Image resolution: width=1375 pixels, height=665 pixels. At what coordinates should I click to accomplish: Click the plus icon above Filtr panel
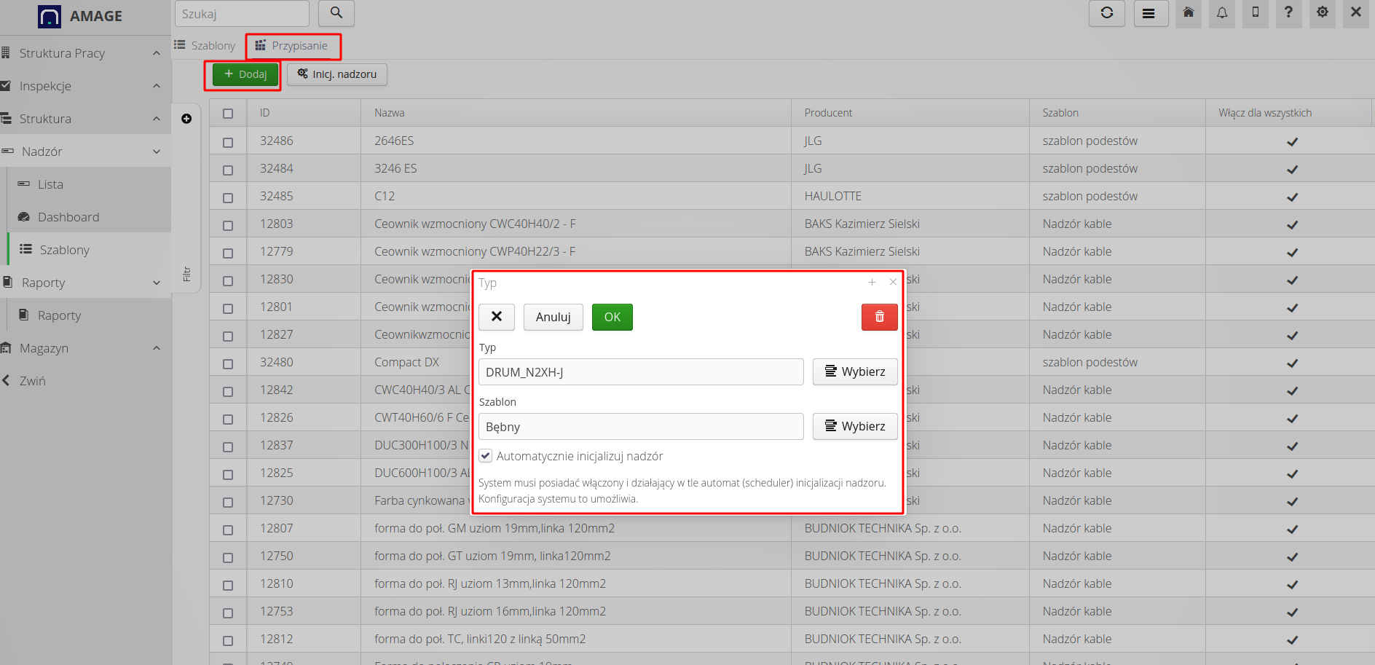[186, 119]
